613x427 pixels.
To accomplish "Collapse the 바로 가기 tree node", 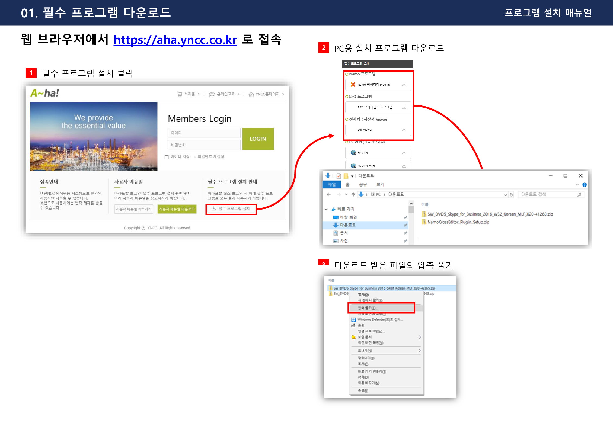I will click(326, 209).
